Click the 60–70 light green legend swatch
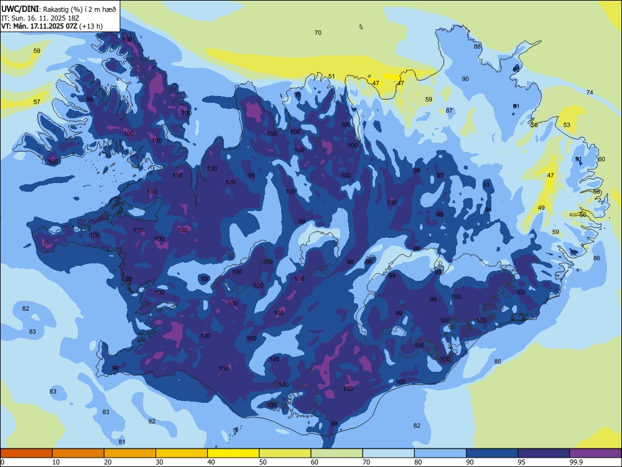622x467 pixels. pos(337,453)
